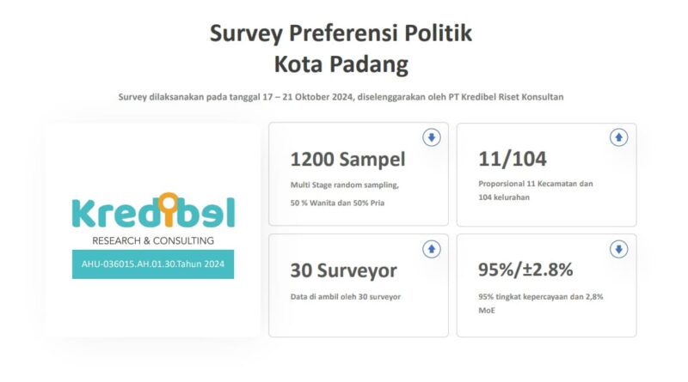Select the "95%/±2.8%" heading
Screen dimensions: 688x382
[x=525, y=271]
